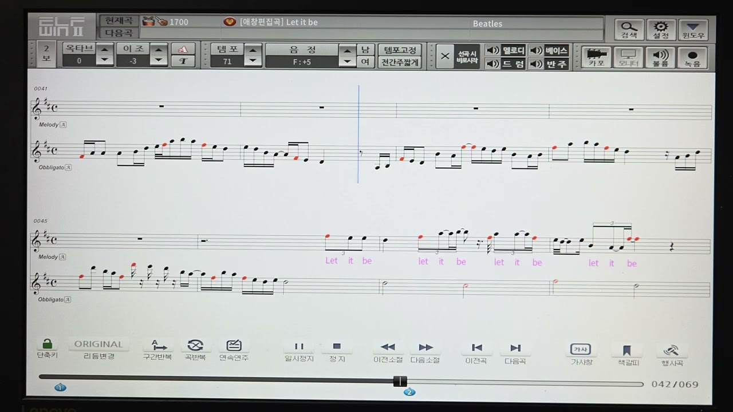Screen dimensions: 733x412
Task: Toggle 연속연주 continuous play
Action: 234,350
